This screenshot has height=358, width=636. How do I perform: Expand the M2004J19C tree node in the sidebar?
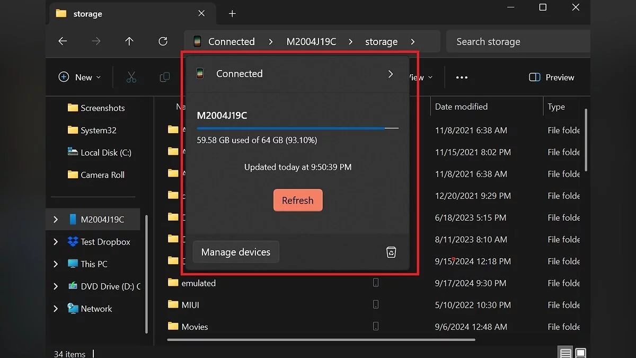pos(56,220)
